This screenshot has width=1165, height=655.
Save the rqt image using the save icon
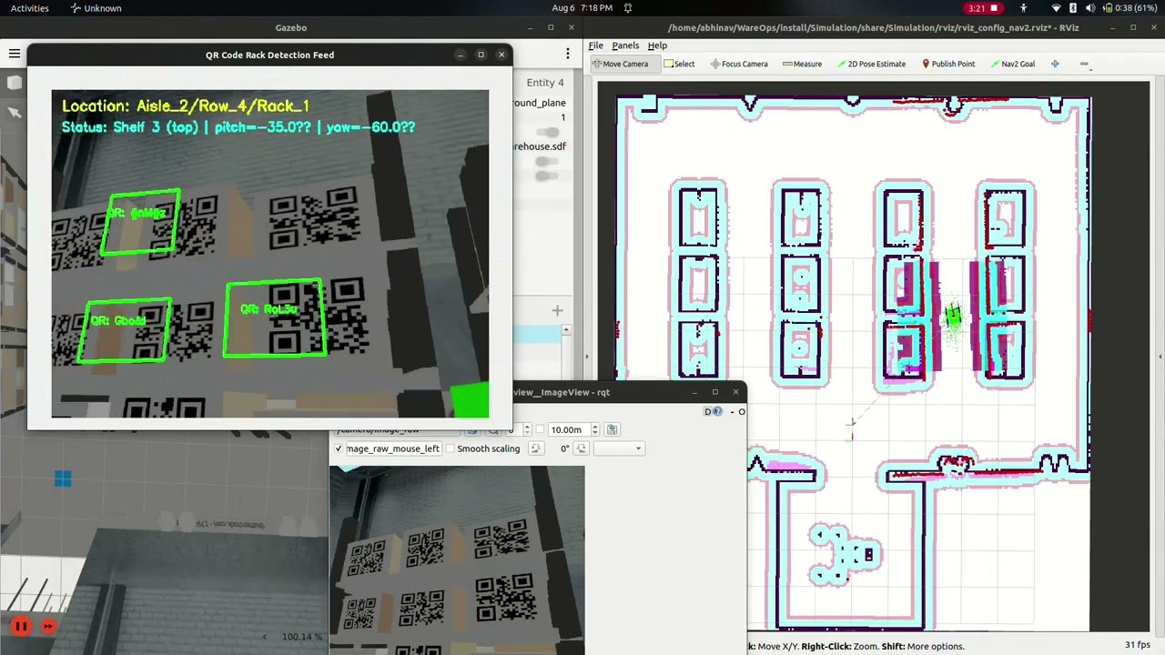(x=612, y=429)
